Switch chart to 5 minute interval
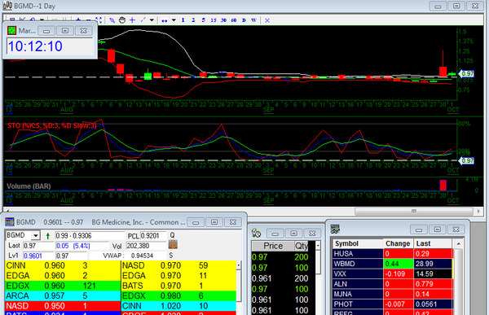The height and width of the screenshot is (315, 489). tap(203, 20)
